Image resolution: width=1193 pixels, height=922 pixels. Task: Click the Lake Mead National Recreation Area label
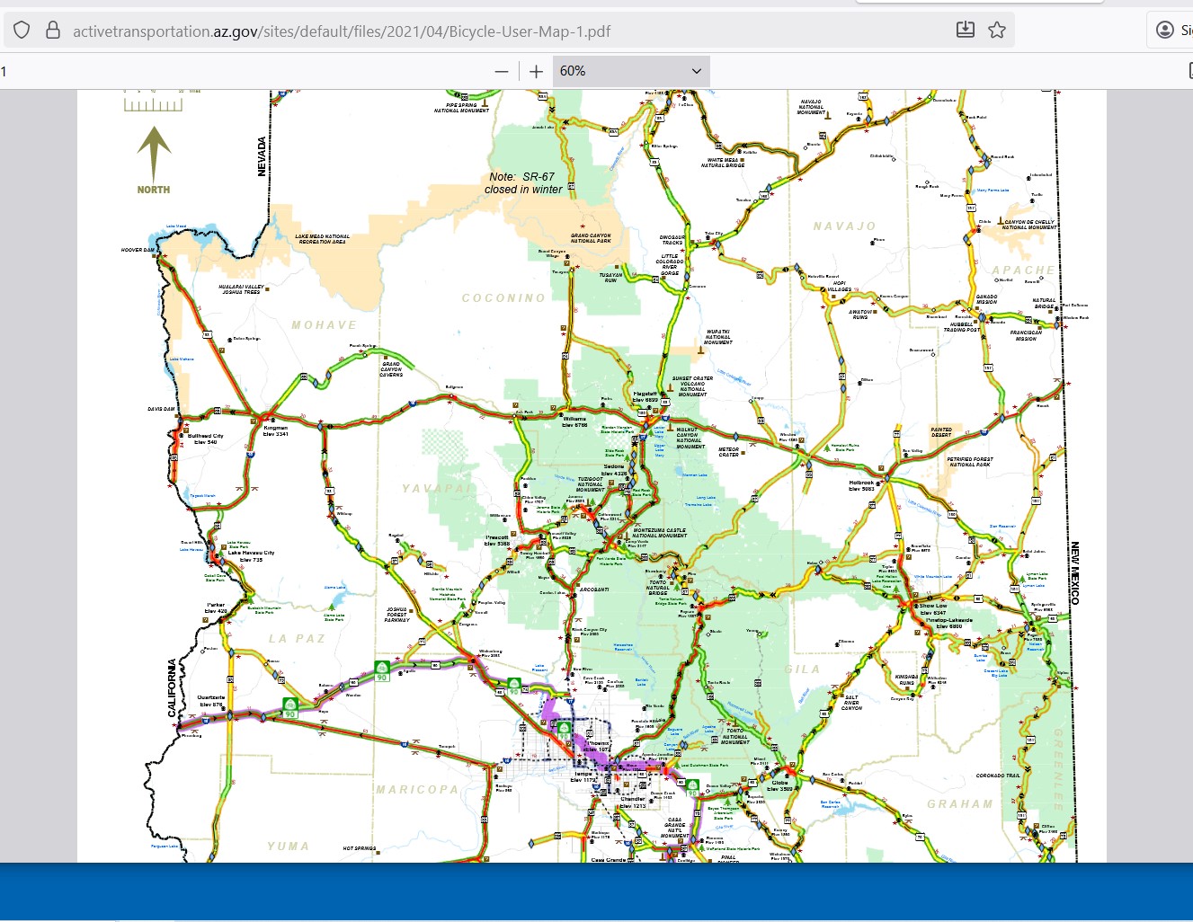(x=322, y=239)
